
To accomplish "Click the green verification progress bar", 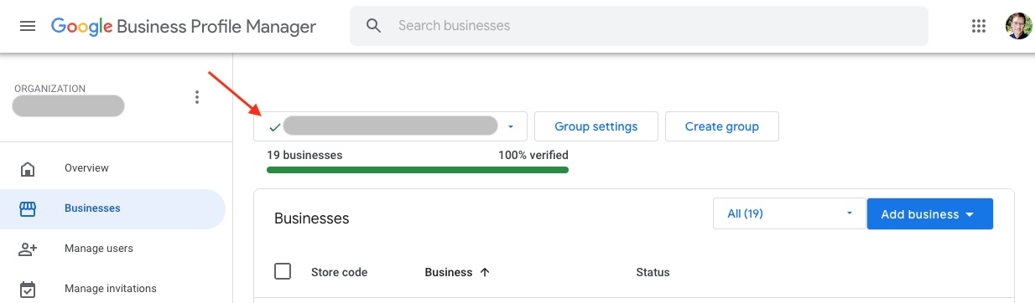I will 418,170.
